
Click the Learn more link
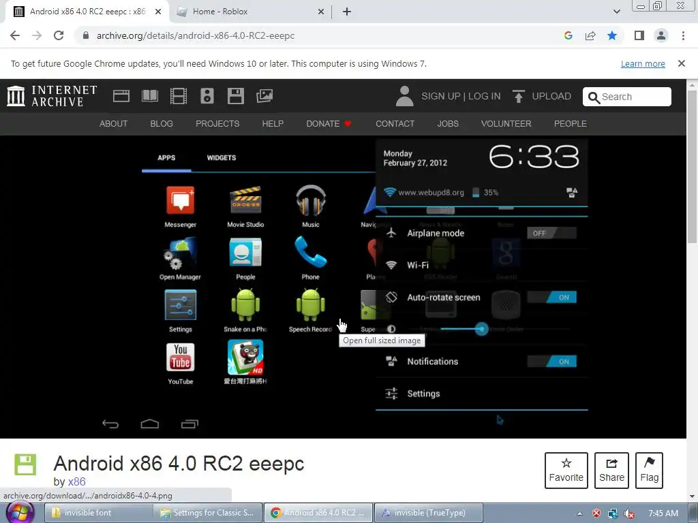point(643,63)
